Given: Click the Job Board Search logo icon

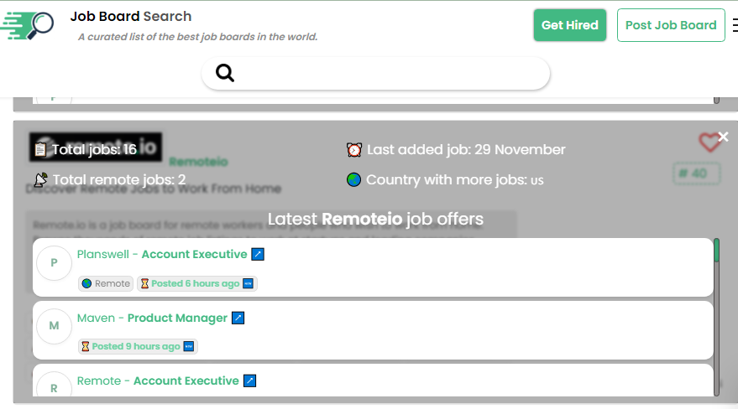Looking at the screenshot, I should click(x=28, y=25).
